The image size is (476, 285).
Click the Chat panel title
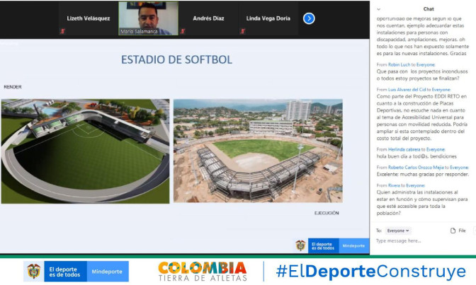[x=429, y=9]
